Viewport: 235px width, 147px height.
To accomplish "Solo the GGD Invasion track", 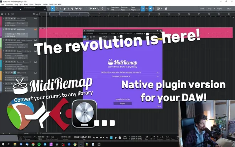I will click(x=9, y=18).
